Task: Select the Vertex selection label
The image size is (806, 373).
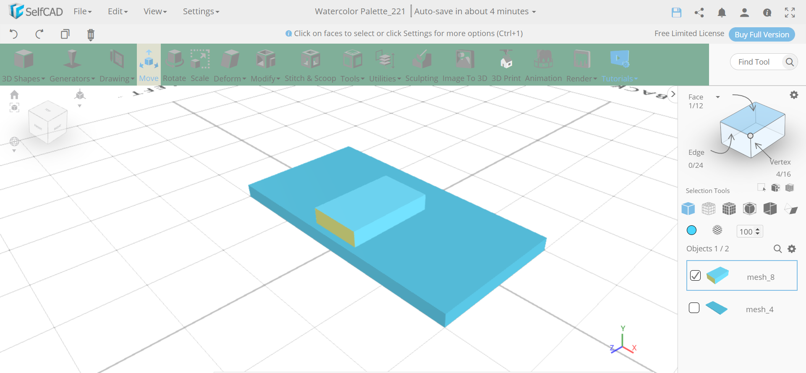Action: [780, 162]
